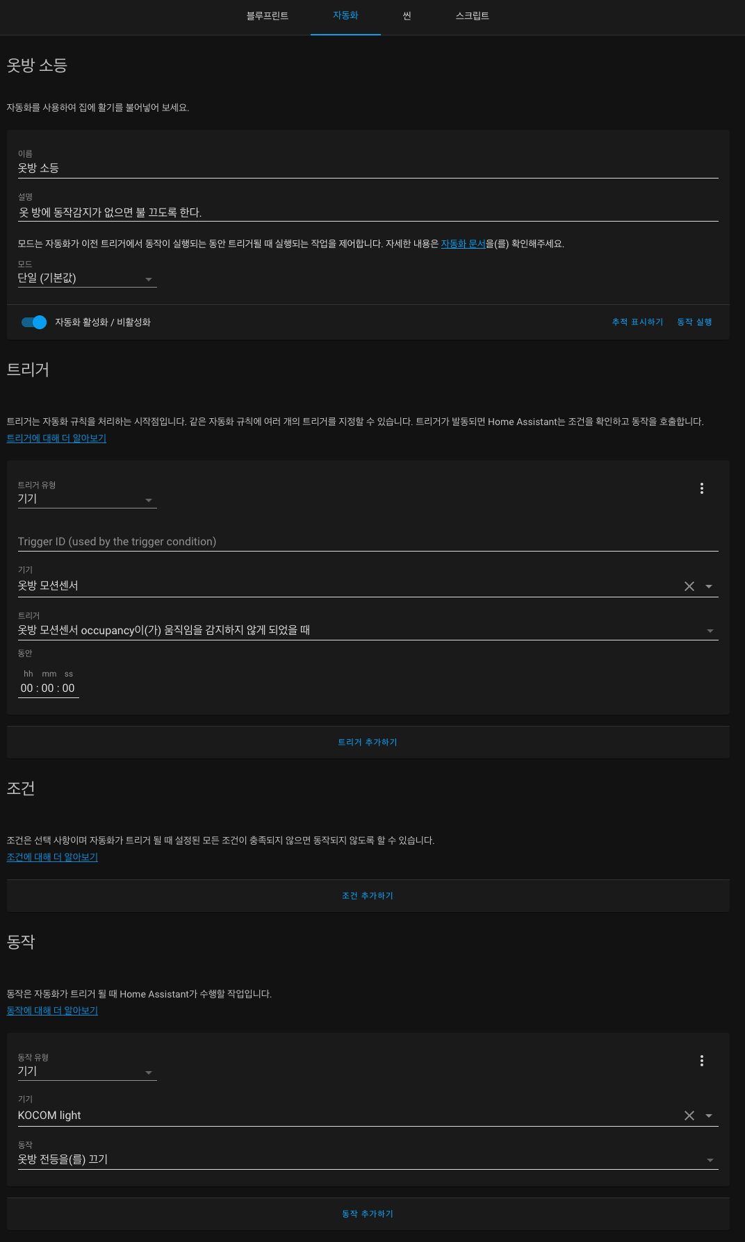The image size is (745, 1242).
Task: Open the 자동화 문서 link
Action: tap(464, 244)
